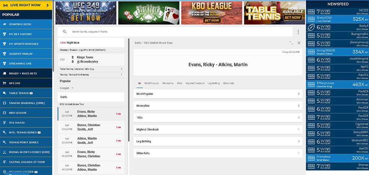Viewport: 369px width, 175px height.
Task: Select the All bets tab
Action: pyautogui.click(x=140, y=83)
